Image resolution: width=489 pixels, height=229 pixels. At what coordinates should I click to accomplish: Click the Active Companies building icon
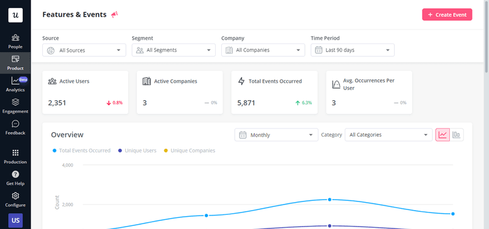147,81
